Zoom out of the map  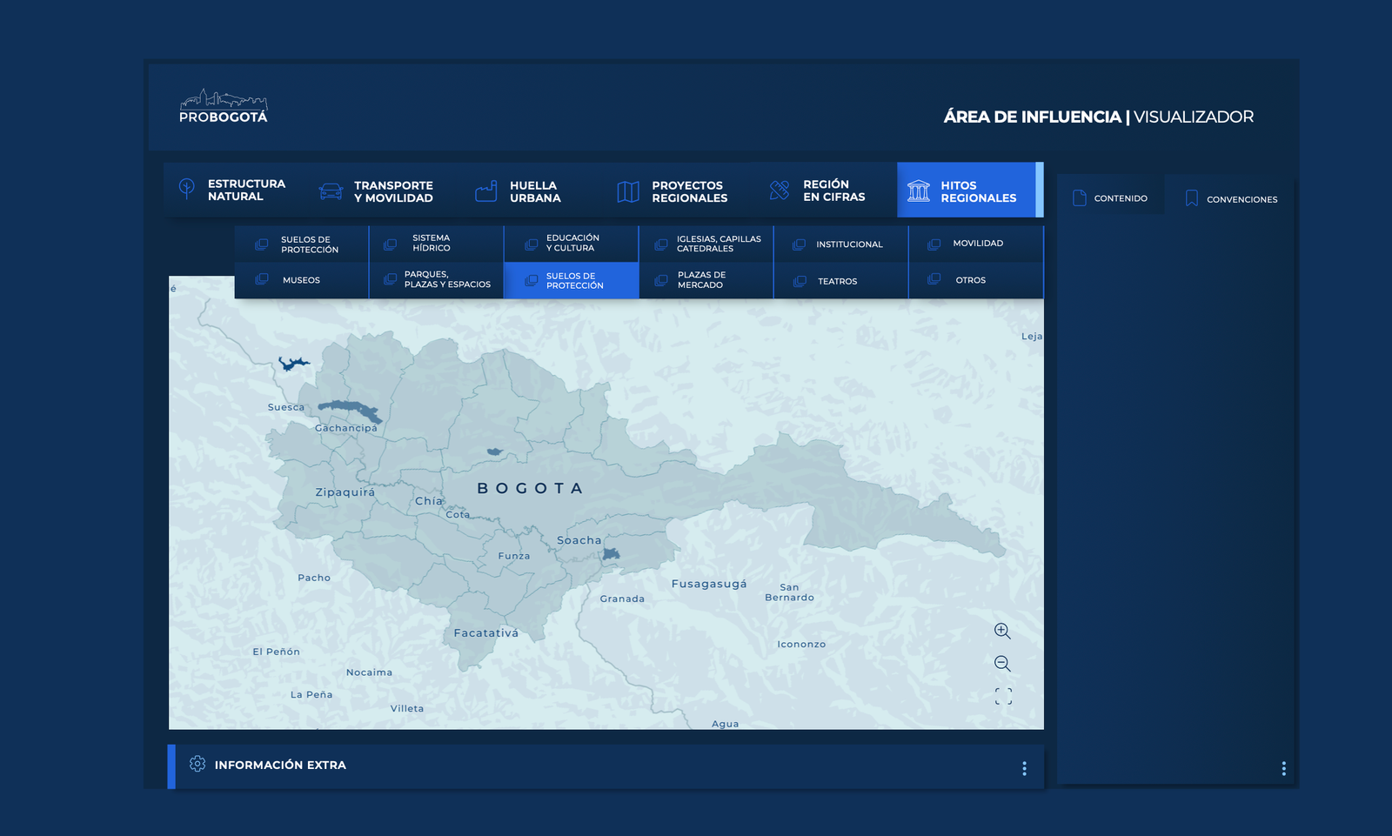coord(1002,664)
